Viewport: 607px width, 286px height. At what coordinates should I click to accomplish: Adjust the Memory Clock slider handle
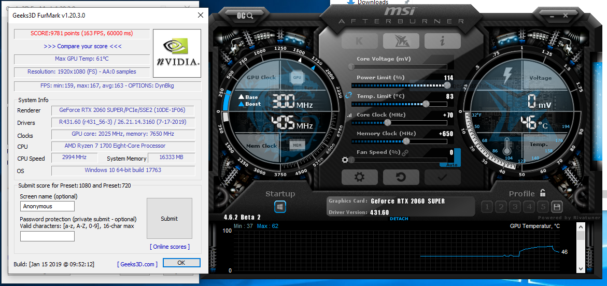(x=406, y=141)
